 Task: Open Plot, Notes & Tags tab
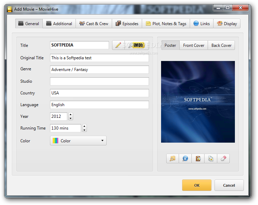tap(166, 23)
